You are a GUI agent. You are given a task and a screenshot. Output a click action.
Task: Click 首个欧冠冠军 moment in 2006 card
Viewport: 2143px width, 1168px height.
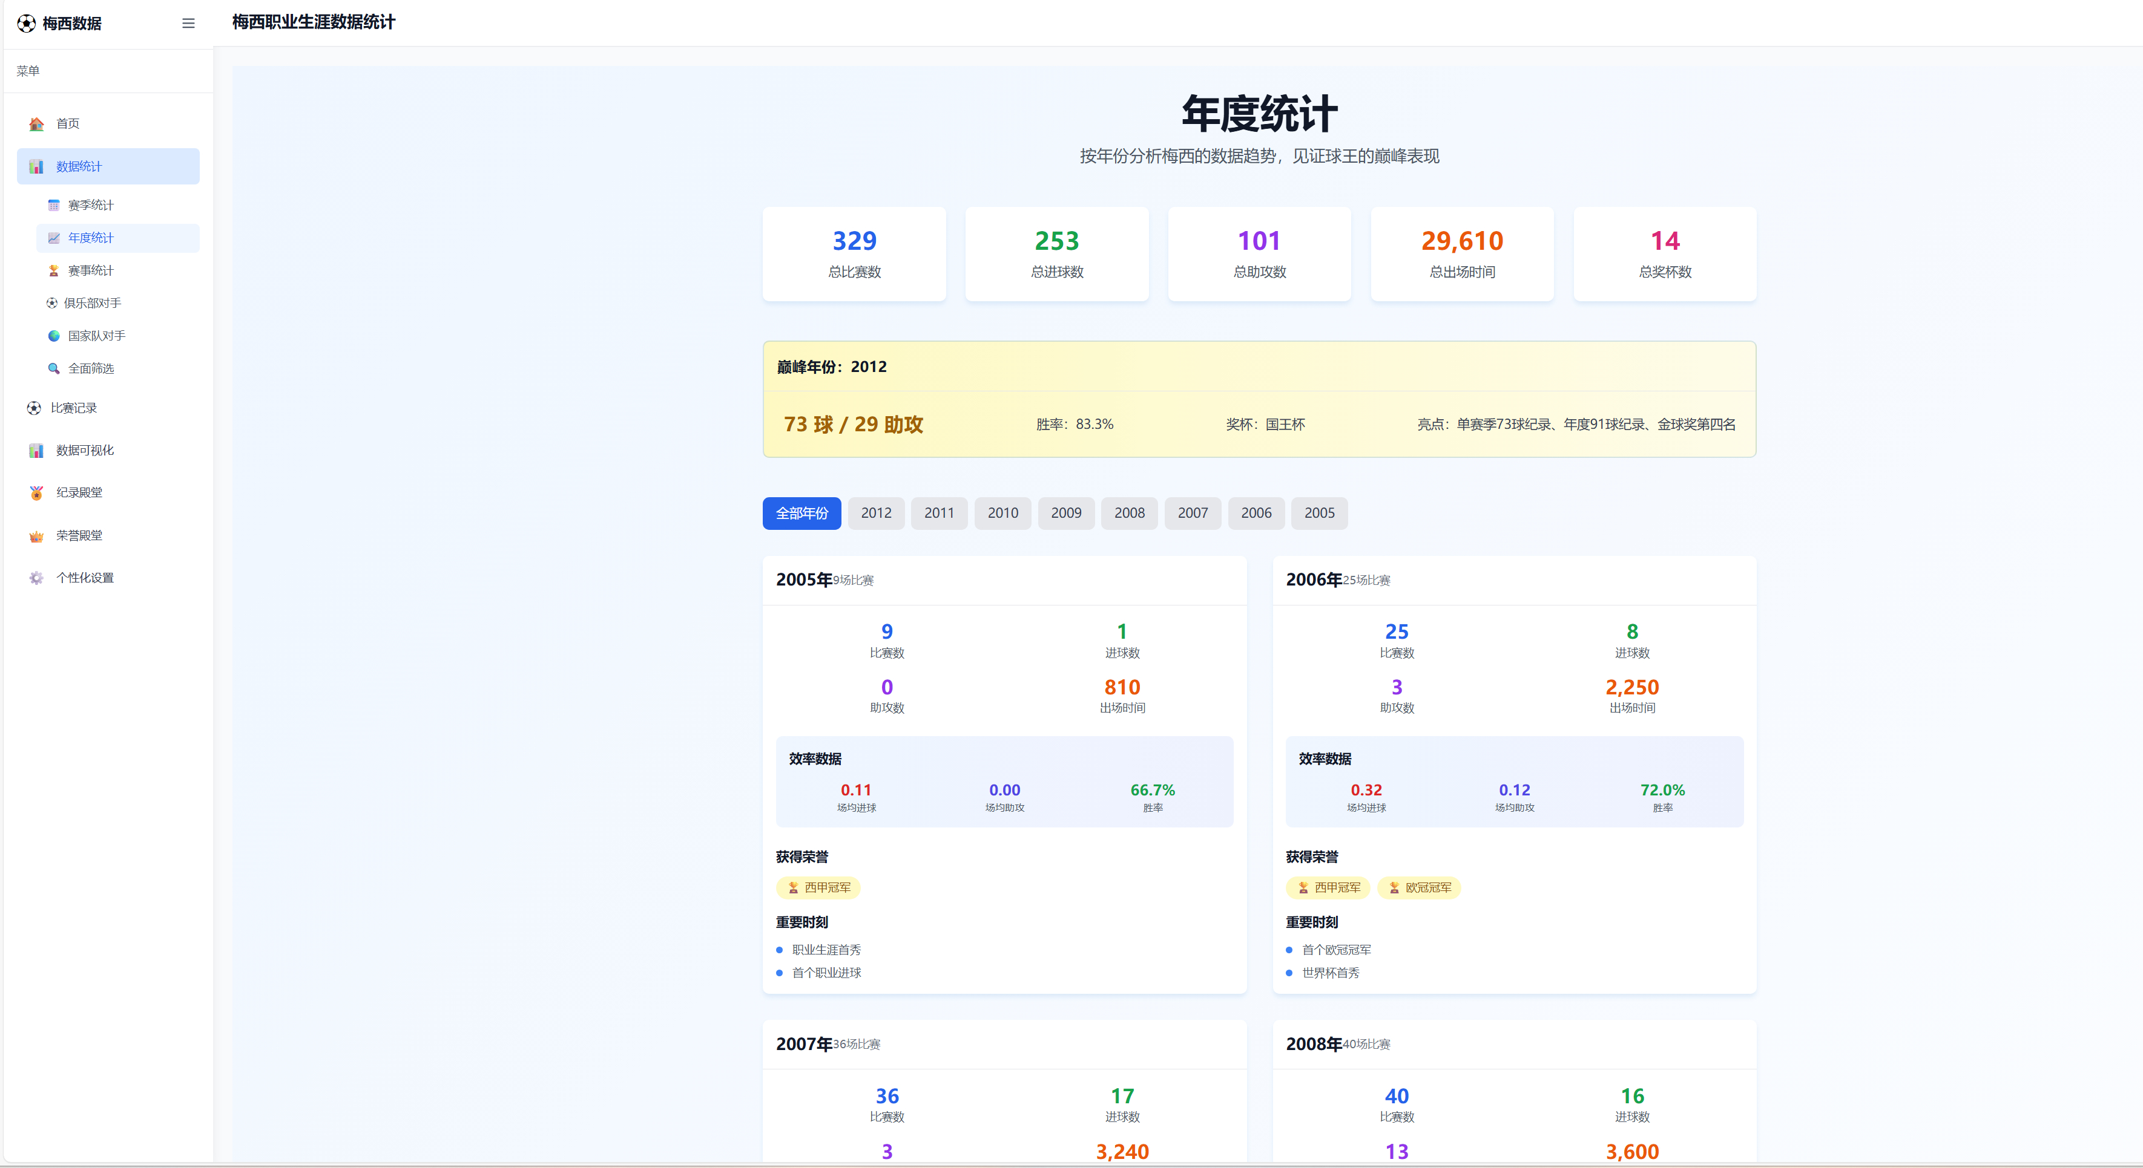(x=1337, y=950)
